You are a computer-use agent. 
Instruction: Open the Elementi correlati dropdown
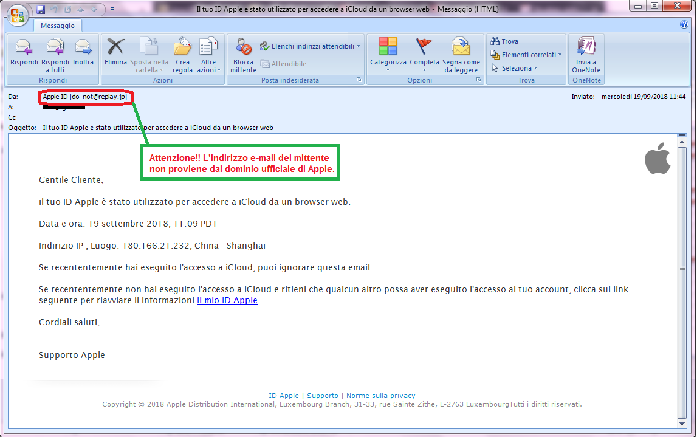pos(526,55)
